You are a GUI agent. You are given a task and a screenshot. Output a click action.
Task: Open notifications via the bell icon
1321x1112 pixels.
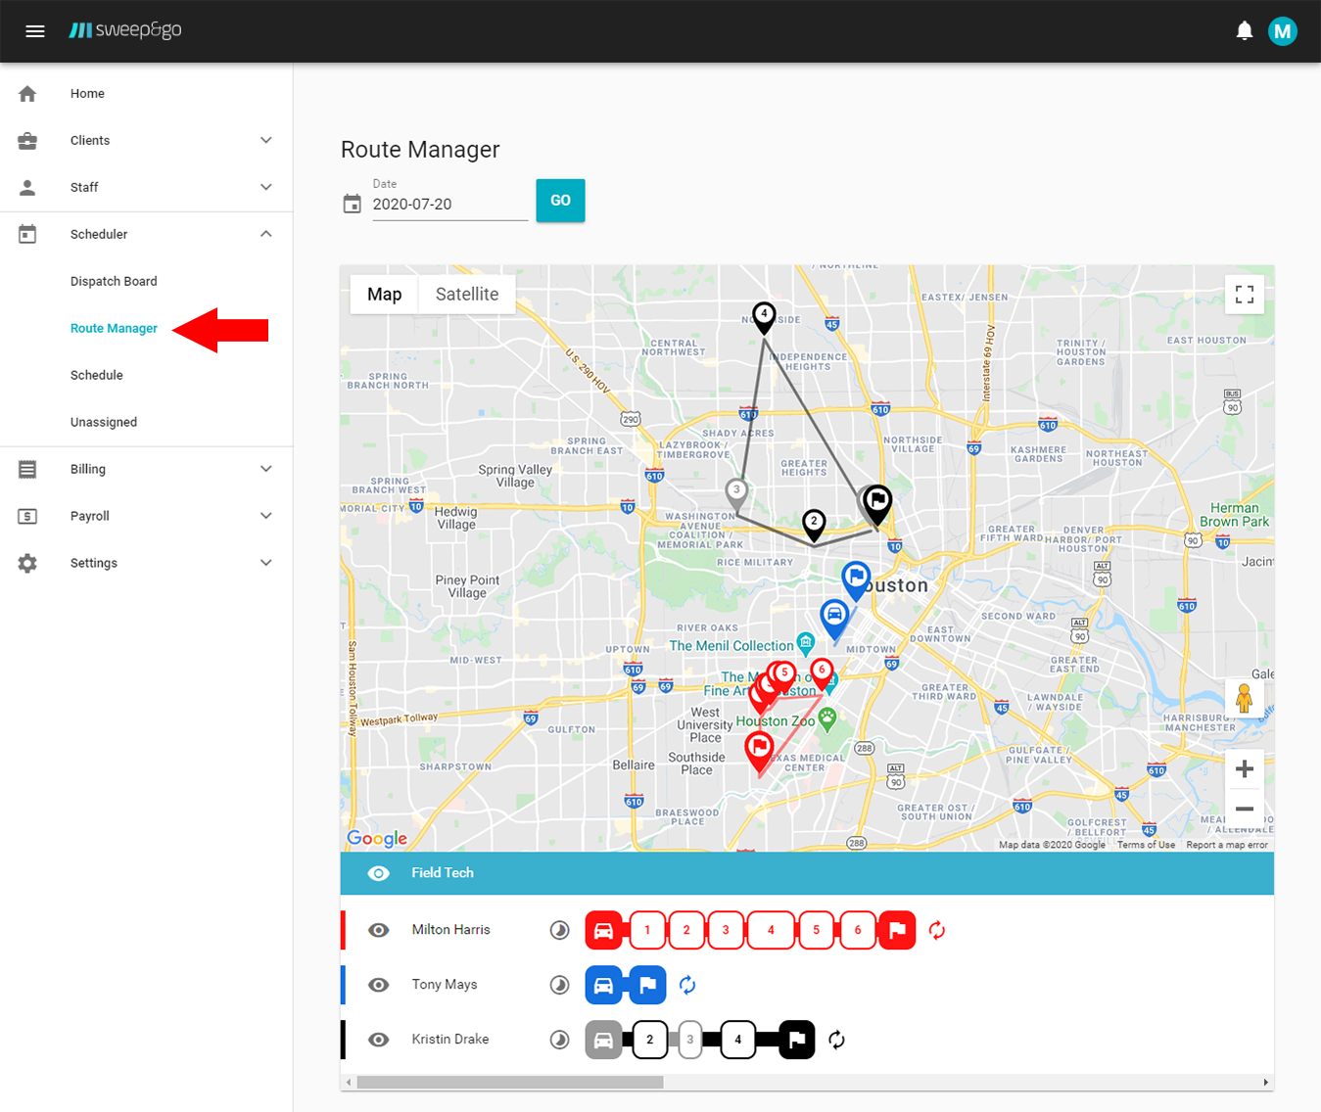[1244, 30]
